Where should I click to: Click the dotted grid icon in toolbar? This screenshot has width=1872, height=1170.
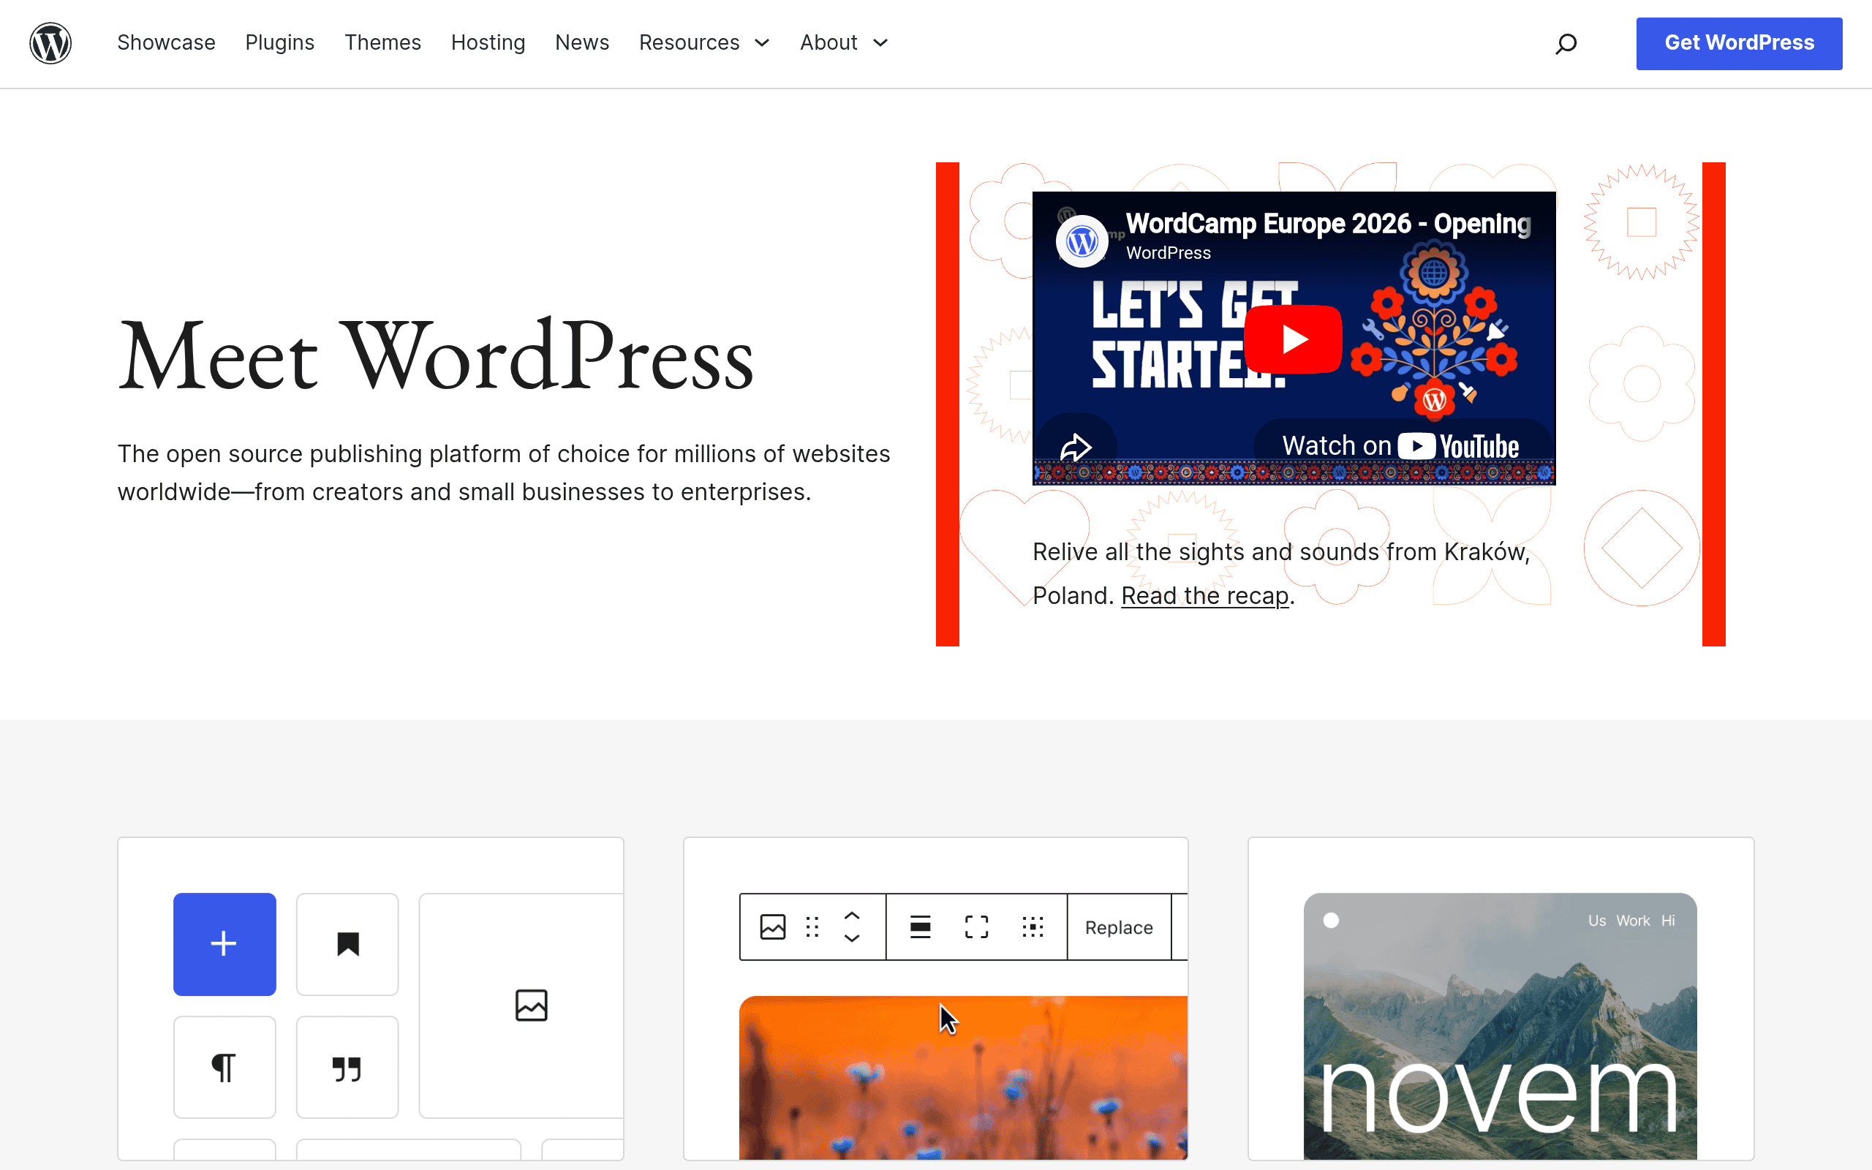1033,927
